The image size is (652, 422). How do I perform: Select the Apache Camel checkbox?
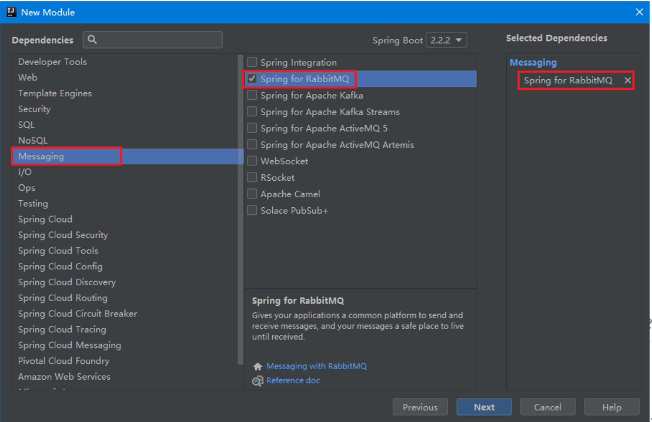252,194
